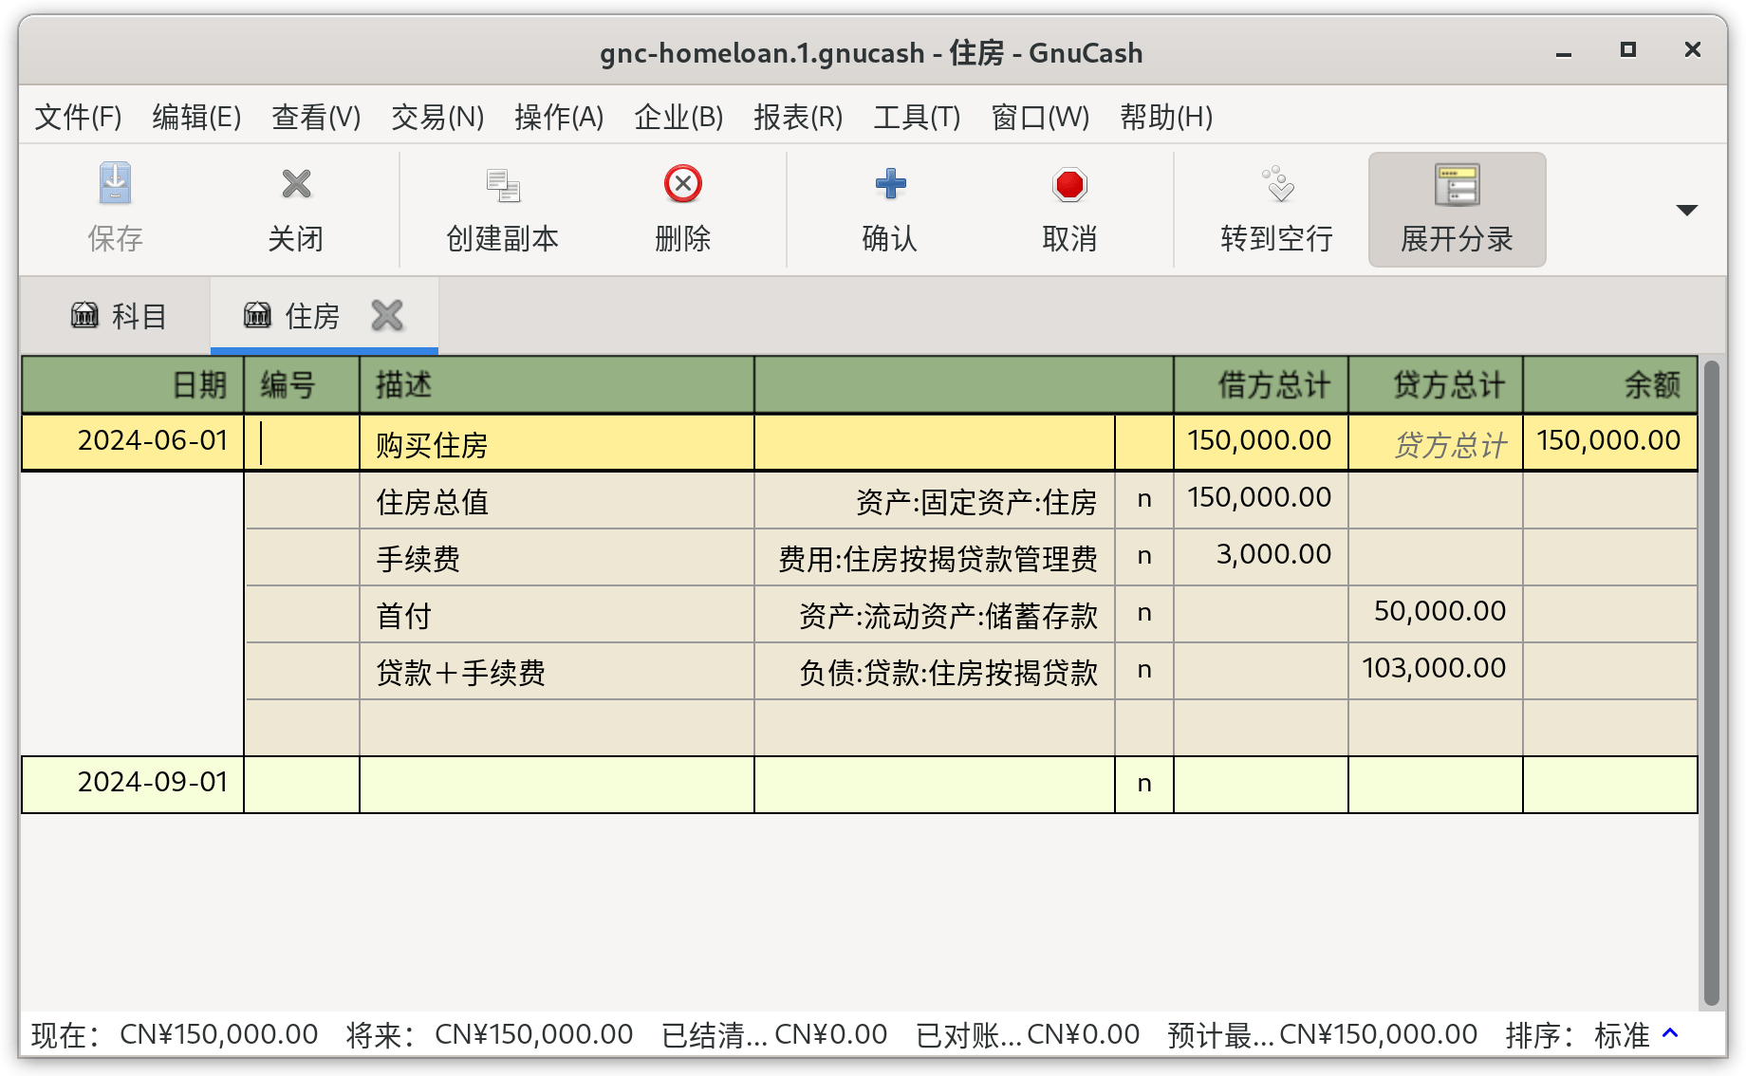Click the Cancel (取消) red stop icon
The height and width of the screenshot is (1076, 1746).
(1069, 184)
